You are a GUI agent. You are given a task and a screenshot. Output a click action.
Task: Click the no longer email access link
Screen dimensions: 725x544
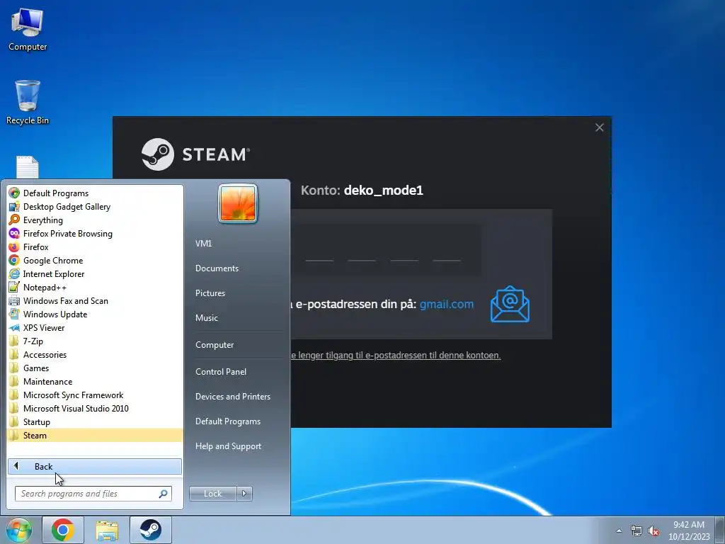click(396, 356)
